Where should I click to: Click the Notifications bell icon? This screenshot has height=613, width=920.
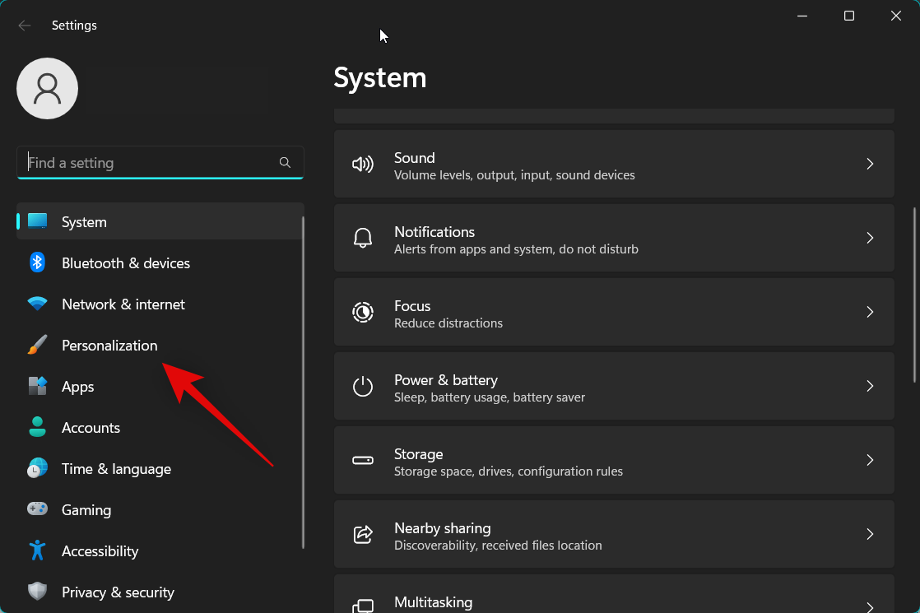[x=363, y=238]
